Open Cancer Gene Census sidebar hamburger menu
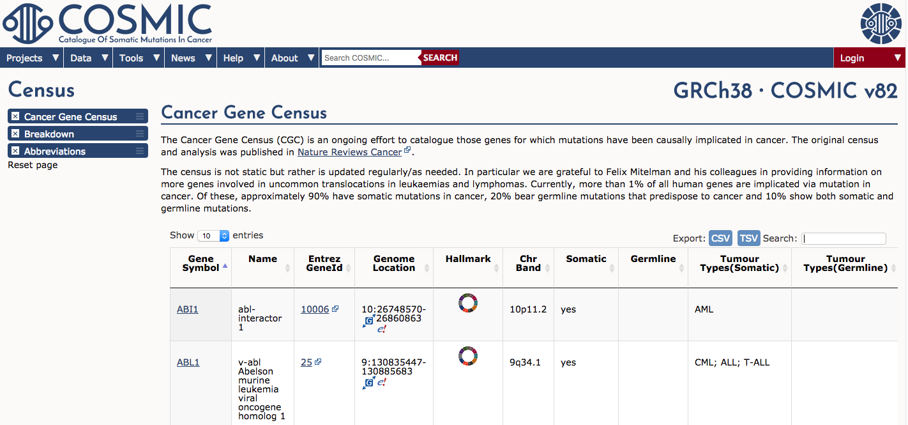908x425 pixels. tap(140, 116)
